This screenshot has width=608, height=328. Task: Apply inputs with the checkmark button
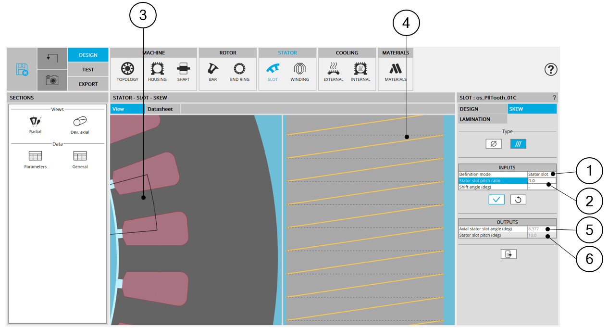coord(496,200)
